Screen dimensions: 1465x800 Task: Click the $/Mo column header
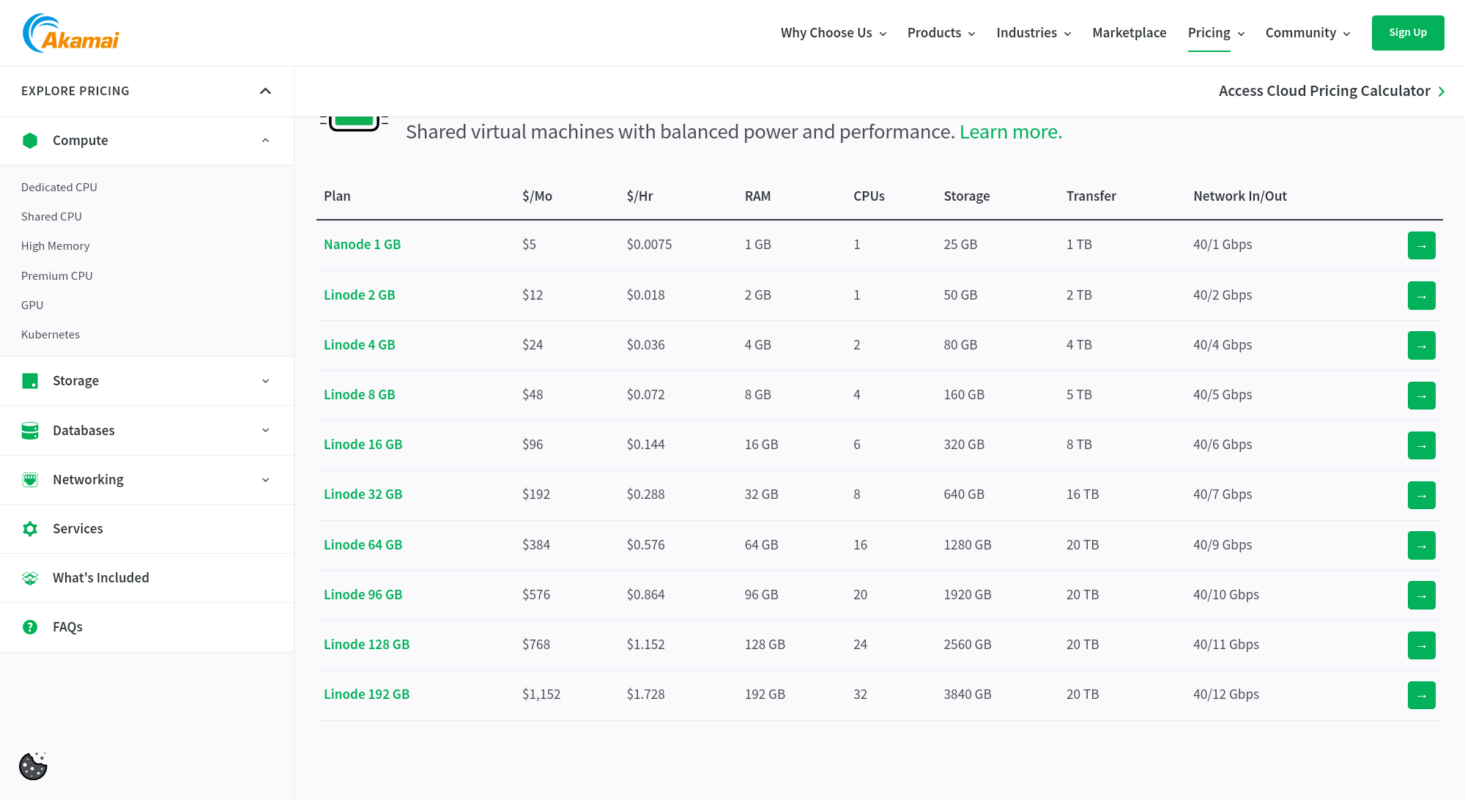537,196
